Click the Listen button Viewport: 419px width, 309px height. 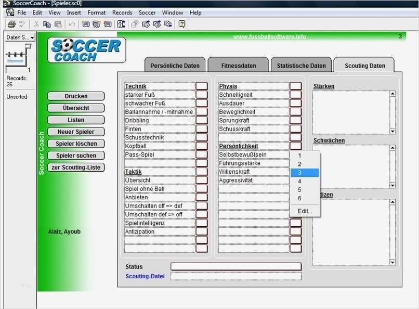coord(76,120)
